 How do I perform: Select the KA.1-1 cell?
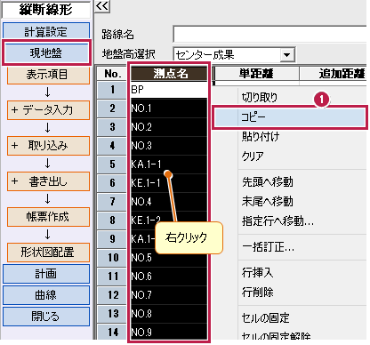[169, 164]
